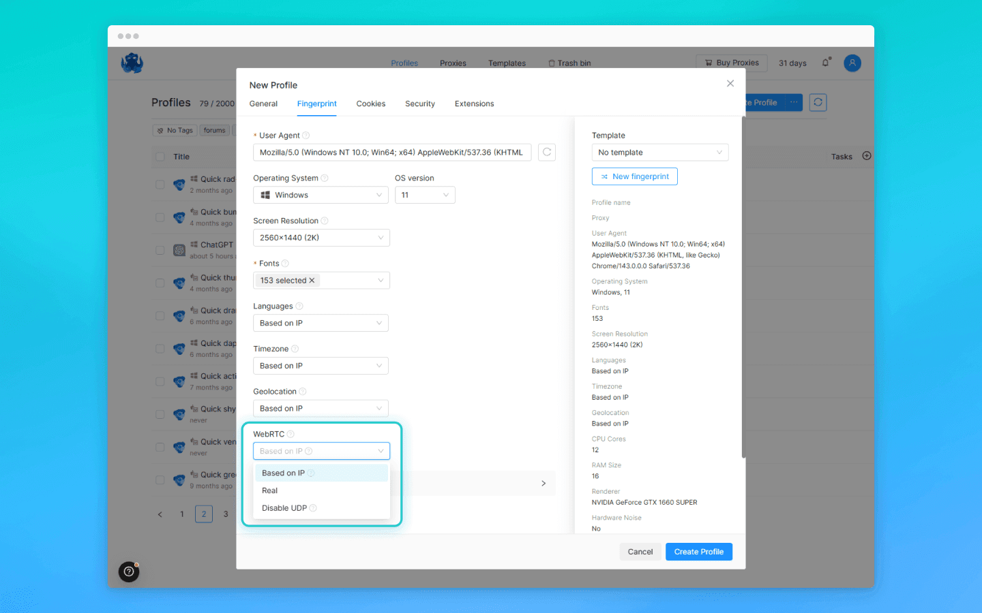This screenshot has width=982, height=613.
Task: Check the checkbox next to ChatGPT profile
Action: [x=159, y=249]
